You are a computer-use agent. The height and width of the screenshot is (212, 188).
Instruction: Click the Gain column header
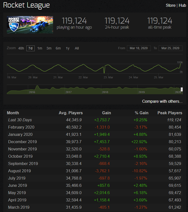point(107,113)
